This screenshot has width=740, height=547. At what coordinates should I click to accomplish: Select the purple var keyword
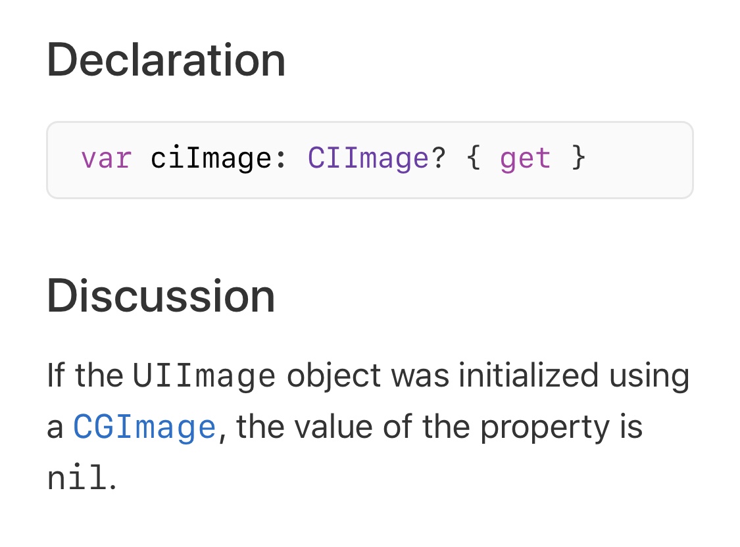106,159
